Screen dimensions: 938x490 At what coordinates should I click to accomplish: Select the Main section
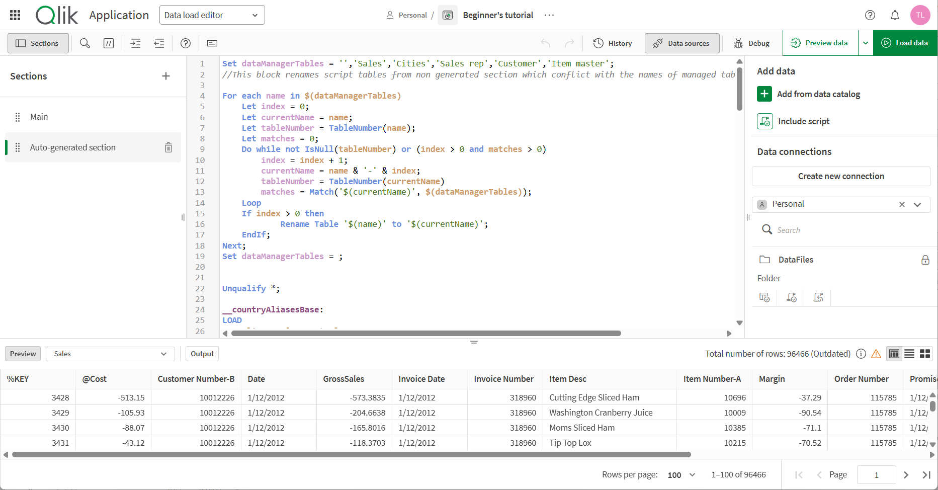tap(93, 117)
